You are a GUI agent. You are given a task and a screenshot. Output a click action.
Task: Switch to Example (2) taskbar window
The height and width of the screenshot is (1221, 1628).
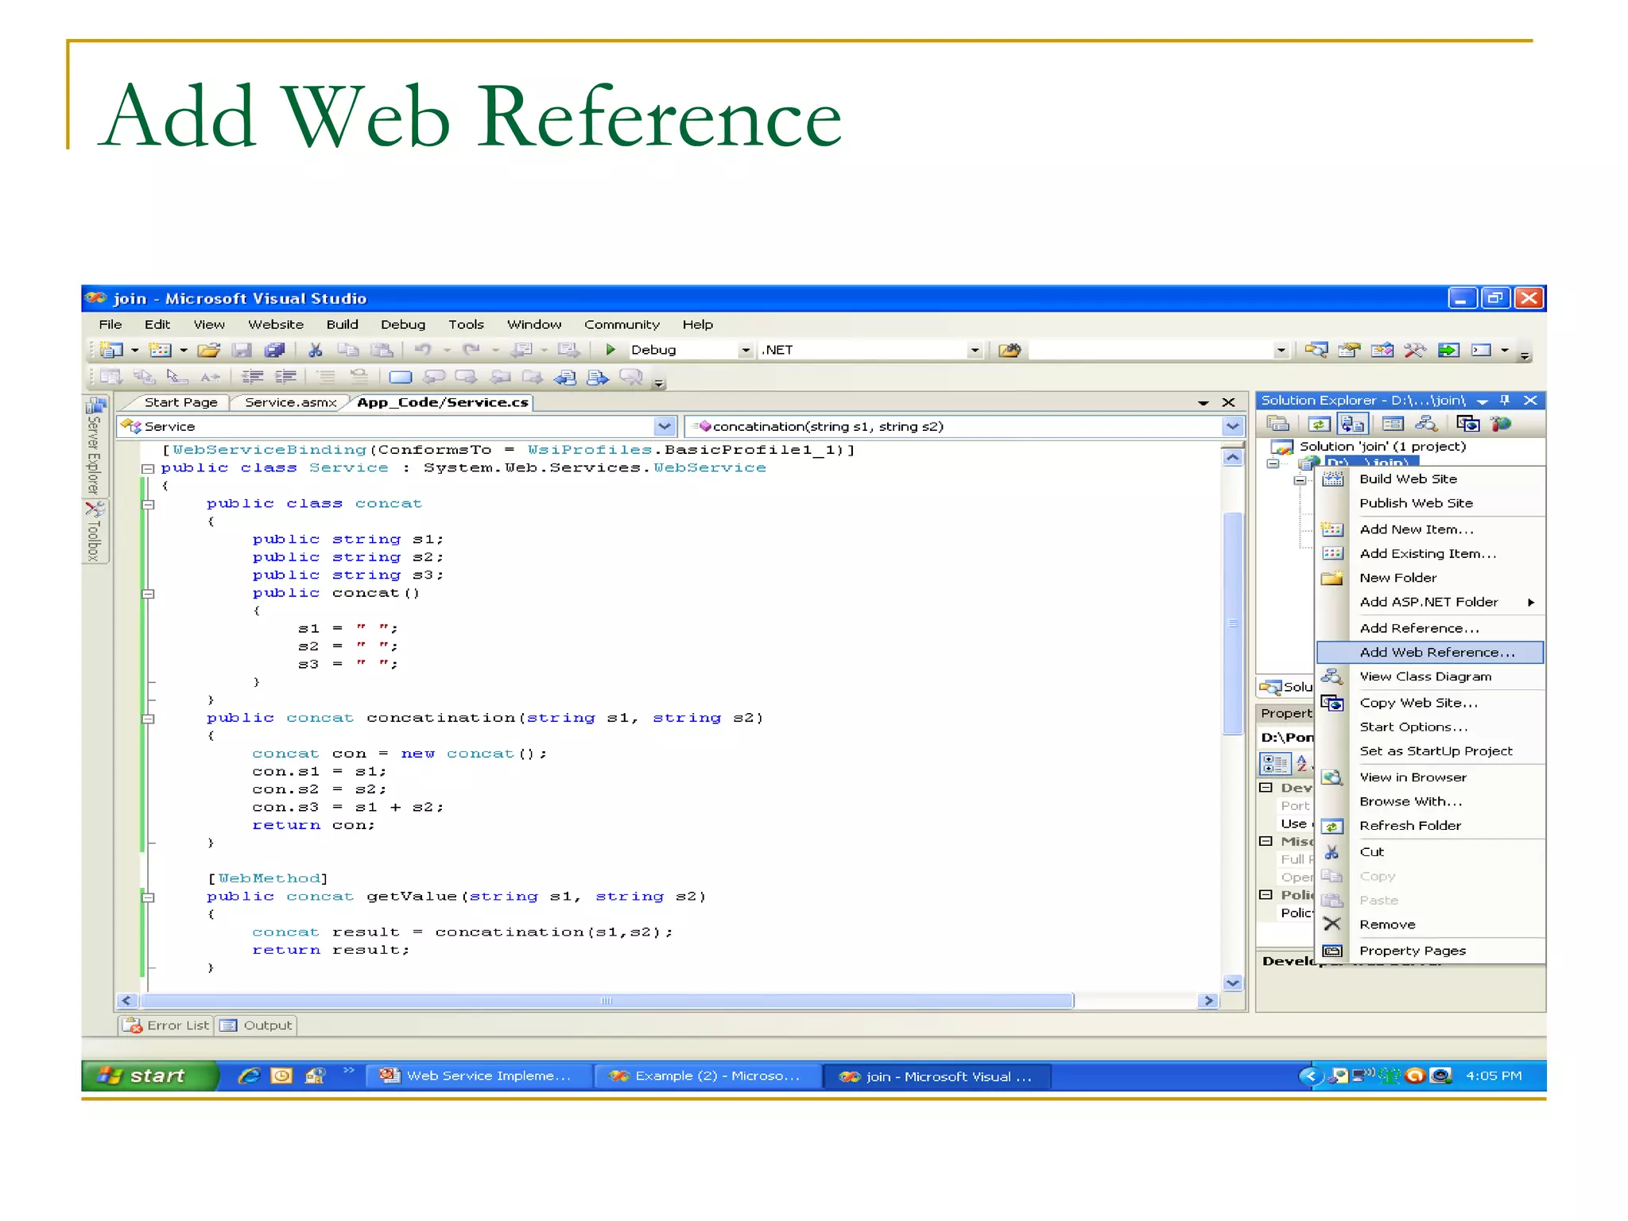(707, 1076)
